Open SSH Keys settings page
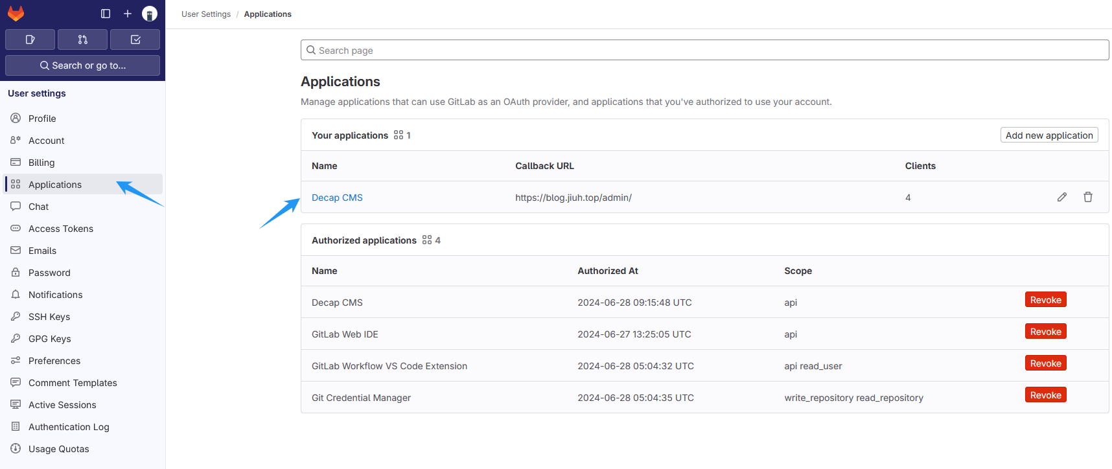Viewport: 1112px width, 469px height. tap(49, 317)
